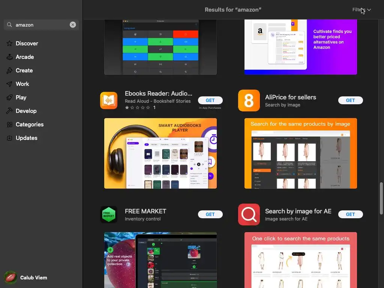The width and height of the screenshot is (384, 288).
Task: Open the Smart Audiobooks Player screenshot
Action: tap(160, 153)
